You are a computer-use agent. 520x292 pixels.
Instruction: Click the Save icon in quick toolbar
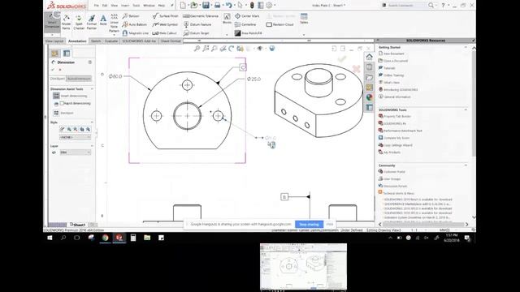pyautogui.click(x=206, y=6)
